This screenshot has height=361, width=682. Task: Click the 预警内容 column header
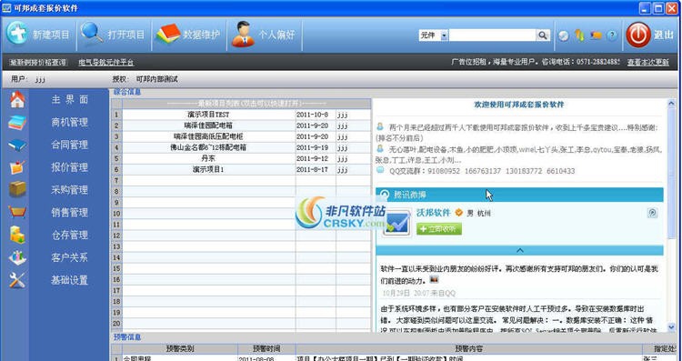[469, 349]
